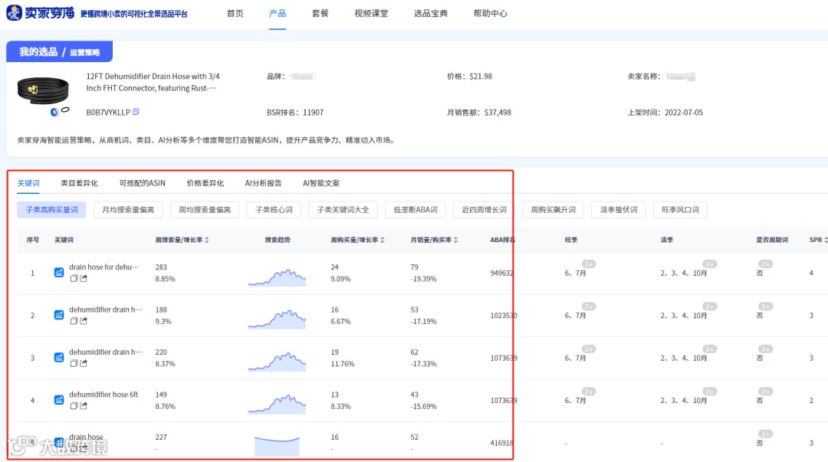Viewport: 828px width, 462px height.
Task: Copy ASIN B0B7VYKLLP using its copy icon
Action: (x=136, y=111)
